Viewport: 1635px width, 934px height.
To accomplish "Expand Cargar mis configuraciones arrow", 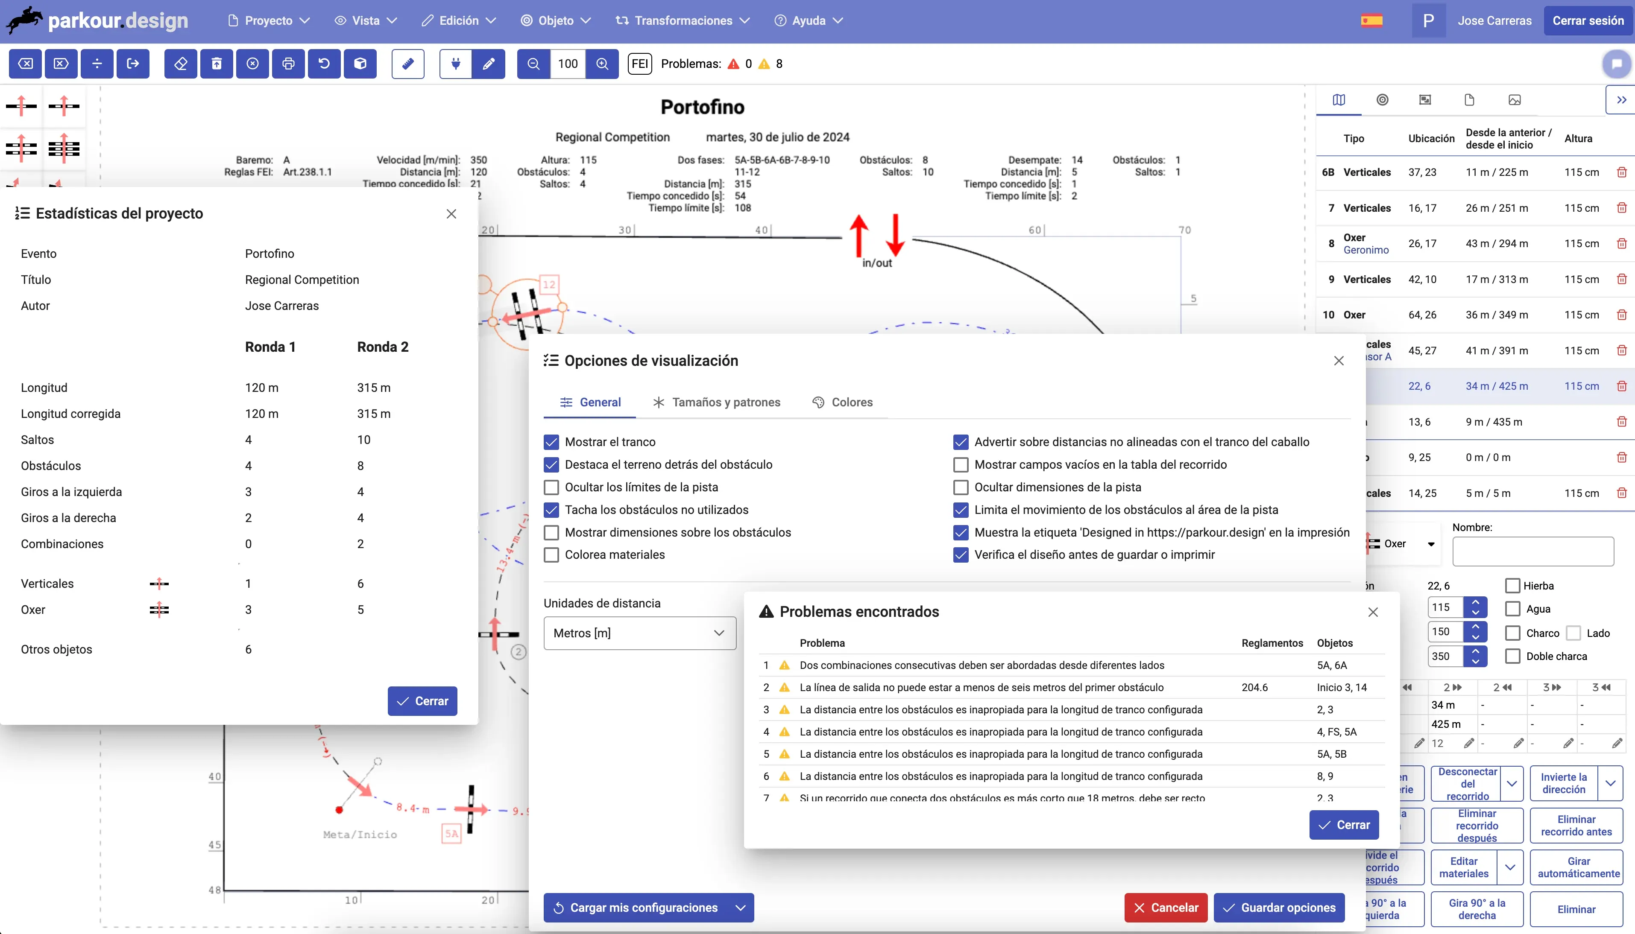I will coord(741,908).
